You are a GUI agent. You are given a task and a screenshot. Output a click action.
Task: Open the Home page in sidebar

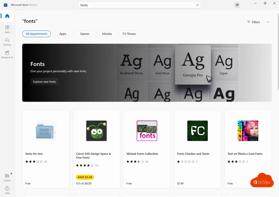(7, 16)
